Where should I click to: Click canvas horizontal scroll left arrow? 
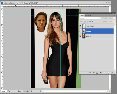click(43, 91)
